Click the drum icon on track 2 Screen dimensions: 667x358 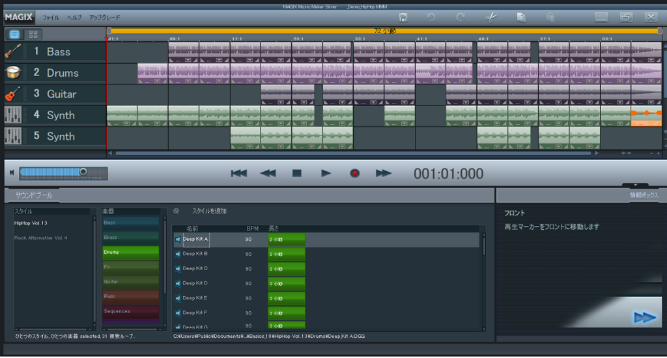(13, 73)
